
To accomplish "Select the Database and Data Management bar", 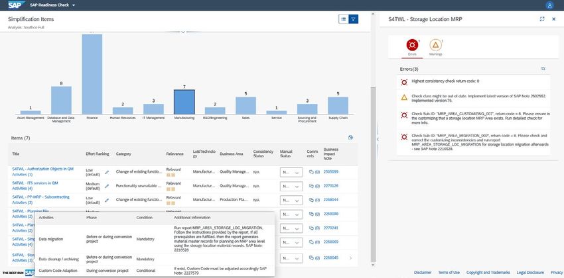I will tap(61, 100).
